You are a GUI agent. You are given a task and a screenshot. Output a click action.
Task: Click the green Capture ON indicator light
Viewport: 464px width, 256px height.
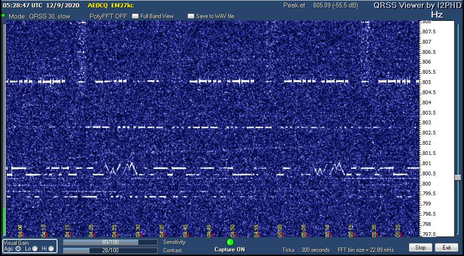pos(231,242)
